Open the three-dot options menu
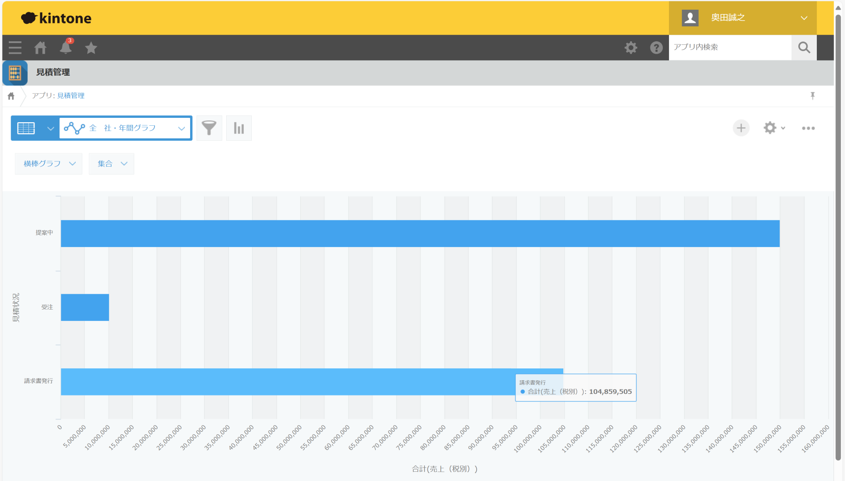 tap(808, 128)
